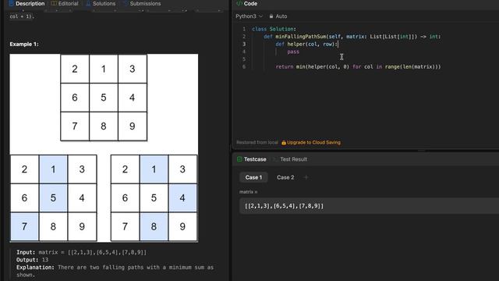Switch to Test Result tab
Screen dimensions: 499x281
pos(290,159)
